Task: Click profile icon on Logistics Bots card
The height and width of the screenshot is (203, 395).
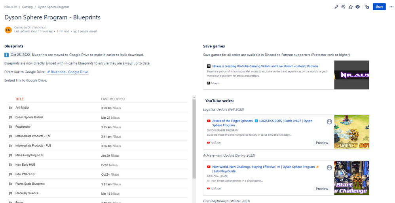Action: tap(329, 121)
